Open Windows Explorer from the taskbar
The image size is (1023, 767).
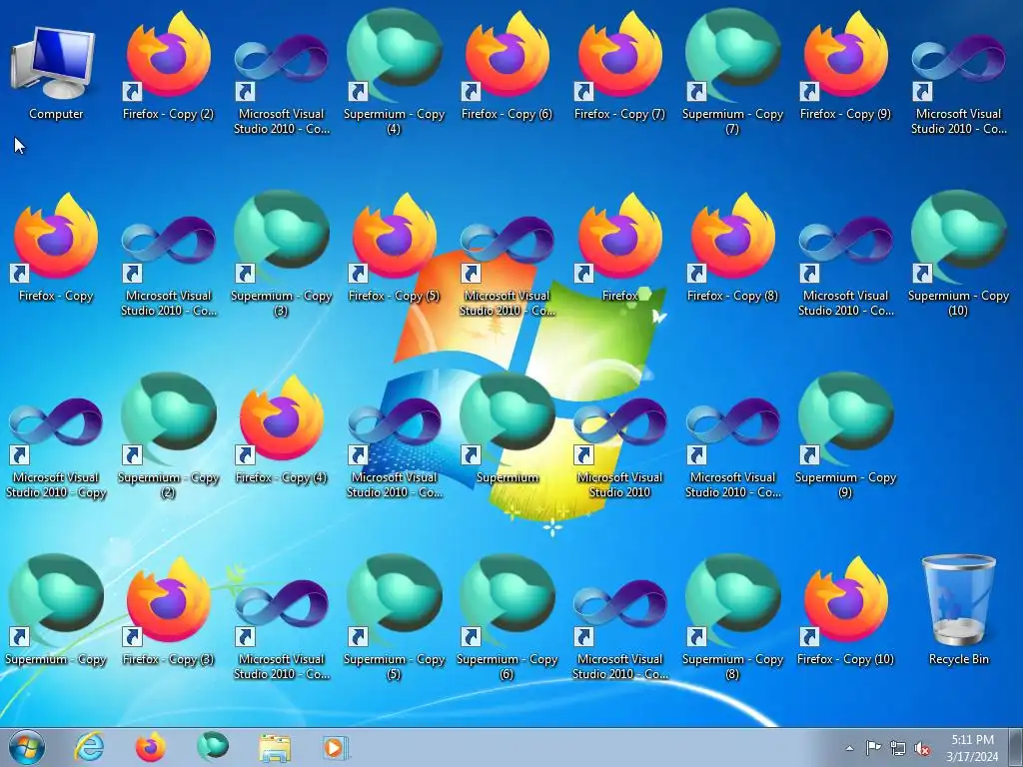pyautogui.click(x=275, y=748)
